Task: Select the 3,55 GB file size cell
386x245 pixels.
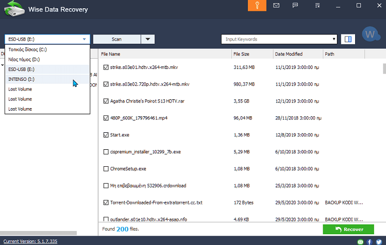Action: (x=242, y=101)
